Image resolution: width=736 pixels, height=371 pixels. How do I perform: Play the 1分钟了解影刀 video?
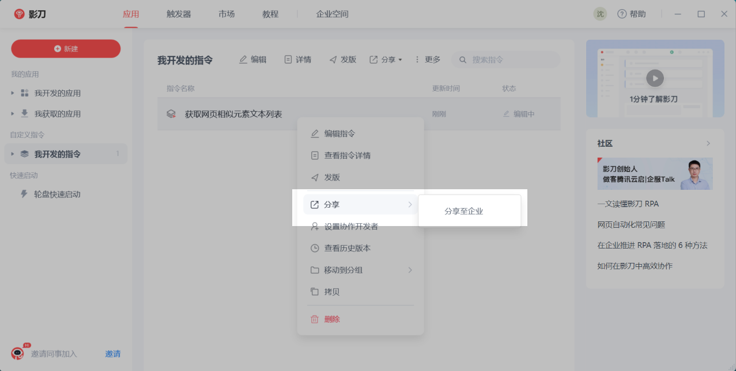tap(655, 78)
